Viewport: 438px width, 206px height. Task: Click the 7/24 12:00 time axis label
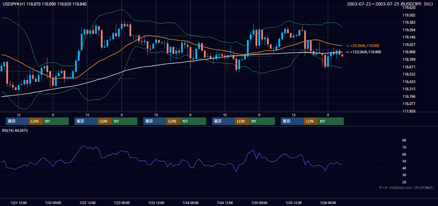pyautogui.click(x=225, y=203)
